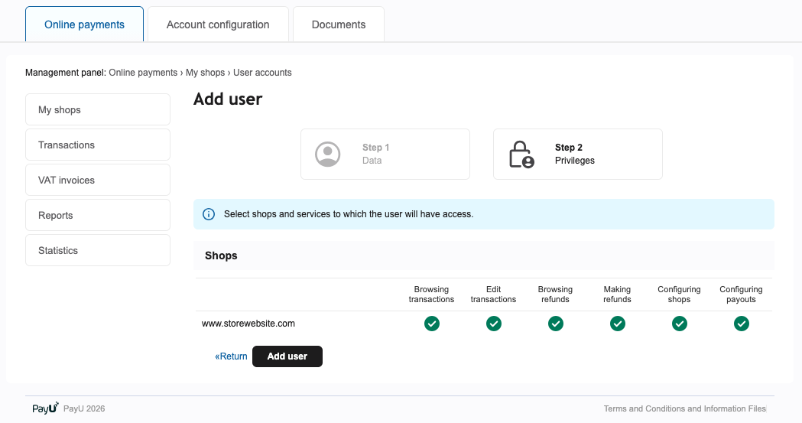Click the info icon in the blue notice
The width and height of the screenshot is (802, 423).
point(209,214)
